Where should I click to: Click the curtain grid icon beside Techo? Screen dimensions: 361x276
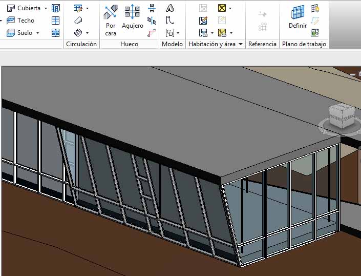pyautogui.click(x=56, y=21)
